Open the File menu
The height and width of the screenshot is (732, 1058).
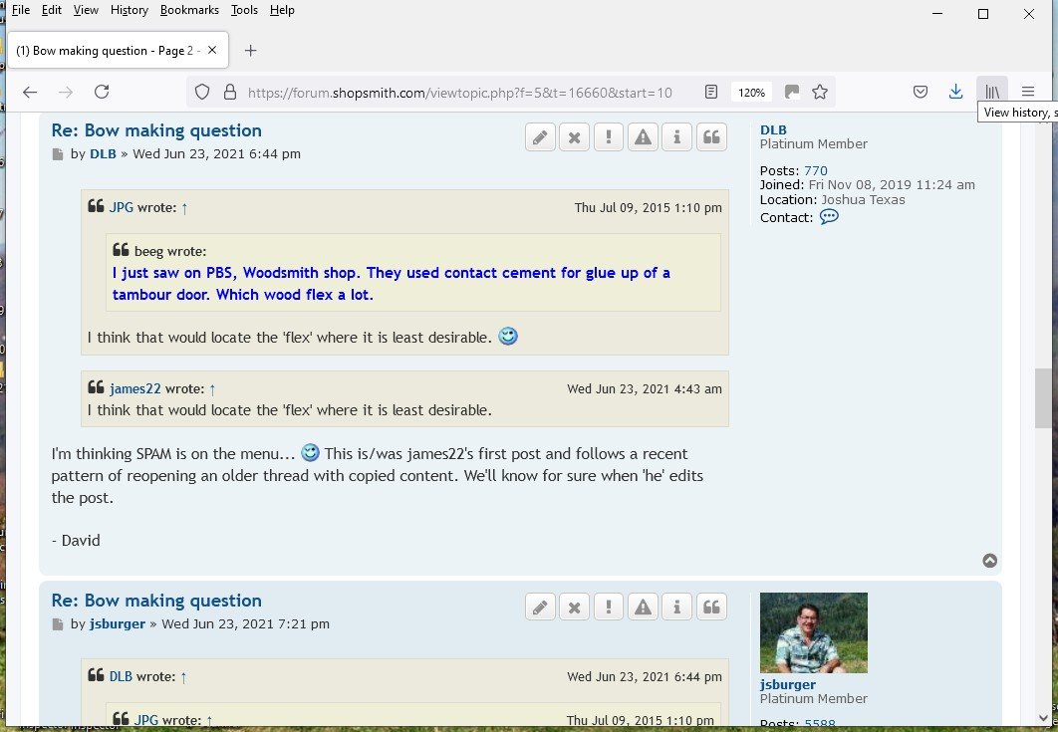(x=20, y=10)
